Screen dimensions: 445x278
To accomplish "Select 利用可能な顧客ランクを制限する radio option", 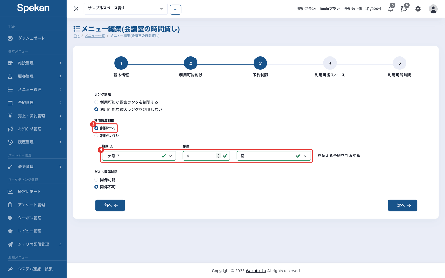I will click(96, 102).
